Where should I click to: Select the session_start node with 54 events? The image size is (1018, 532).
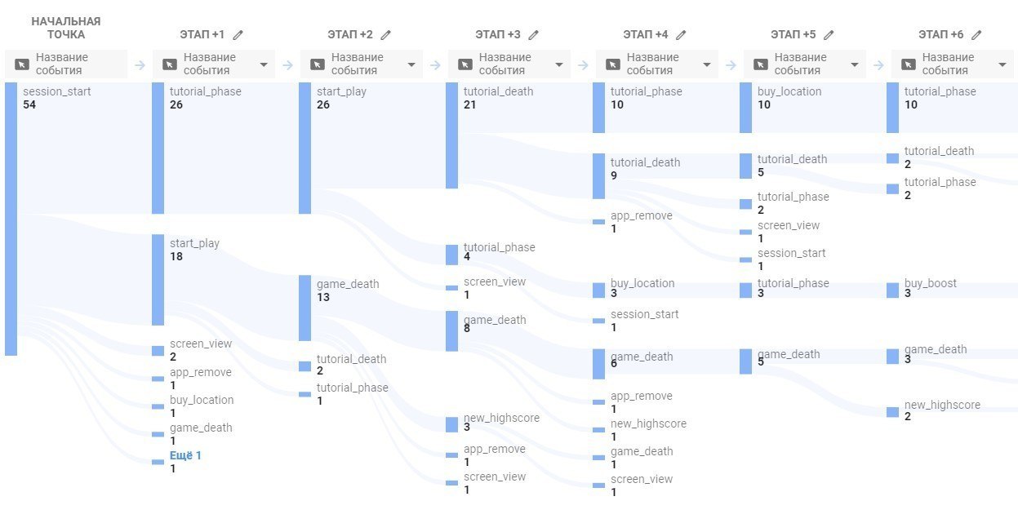point(11,219)
